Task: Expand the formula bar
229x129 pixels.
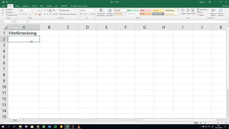Action: [228, 21]
